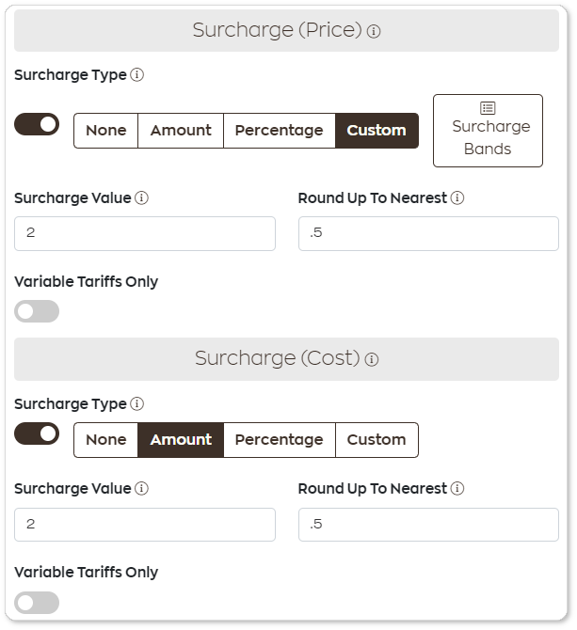Select Percentage for Cost surcharge type
Viewport: 577px width, 630px height.
279,439
